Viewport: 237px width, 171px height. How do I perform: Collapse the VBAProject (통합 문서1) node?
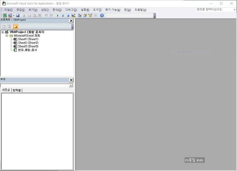3,32
